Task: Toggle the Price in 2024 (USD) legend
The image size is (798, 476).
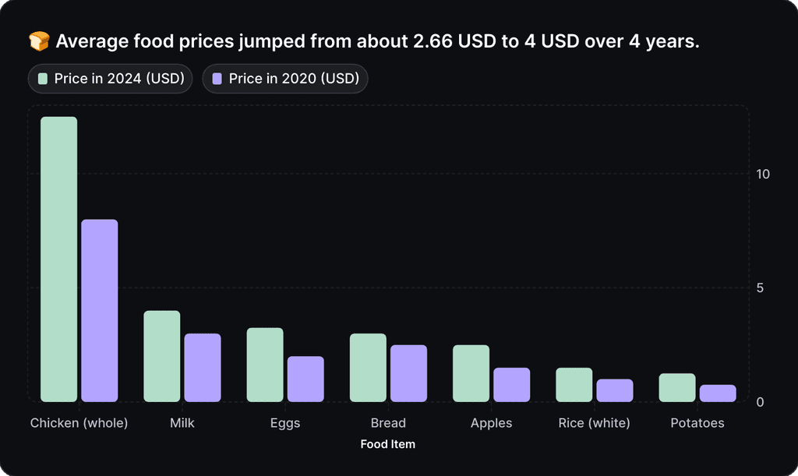Action: [110, 79]
